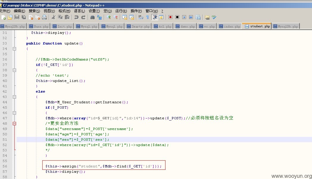Switch to the Acl.php tab
The height and width of the screenshot is (179, 312).
click(163, 26)
